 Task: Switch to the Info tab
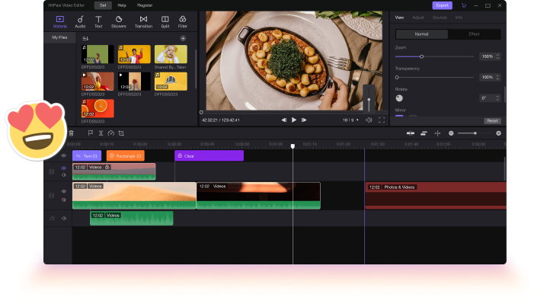pos(459,18)
